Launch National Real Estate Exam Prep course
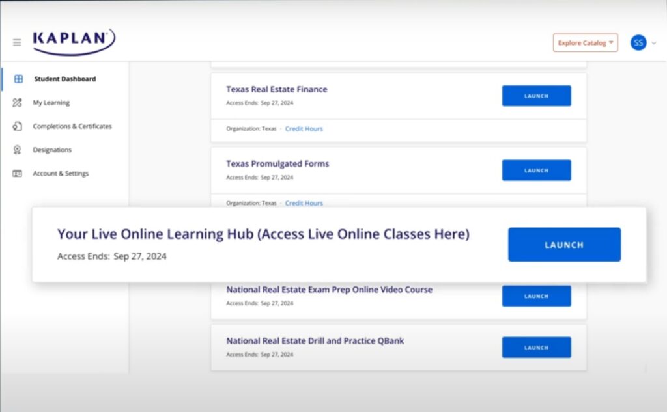This screenshot has height=412, width=667. point(536,296)
